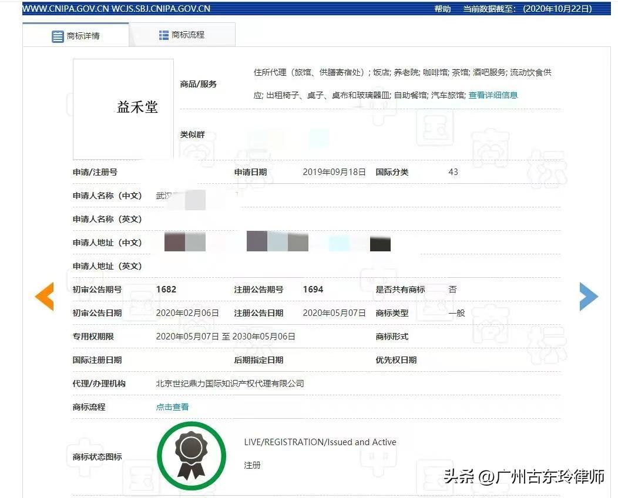The height and width of the screenshot is (498, 618).
Task: Click the international class value 43
Action: pos(453,172)
